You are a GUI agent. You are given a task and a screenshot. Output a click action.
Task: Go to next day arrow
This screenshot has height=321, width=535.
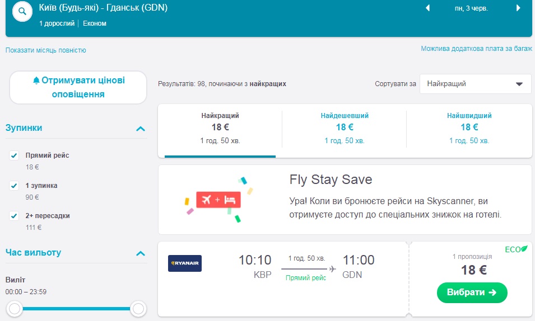pyautogui.click(x=518, y=8)
